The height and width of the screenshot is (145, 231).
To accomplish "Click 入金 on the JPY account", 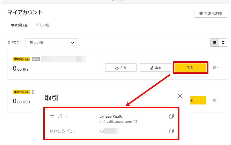I will [121, 68].
